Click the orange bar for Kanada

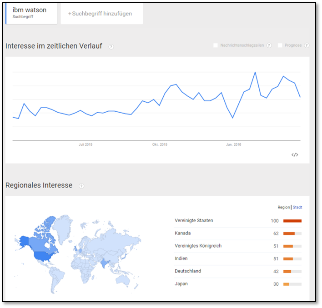[x=289, y=233]
